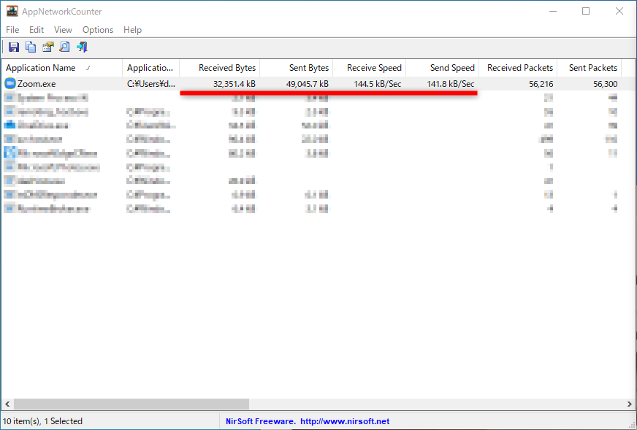Click the Find toolbar icon
The width and height of the screenshot is (637, 430).
point(64,47)
